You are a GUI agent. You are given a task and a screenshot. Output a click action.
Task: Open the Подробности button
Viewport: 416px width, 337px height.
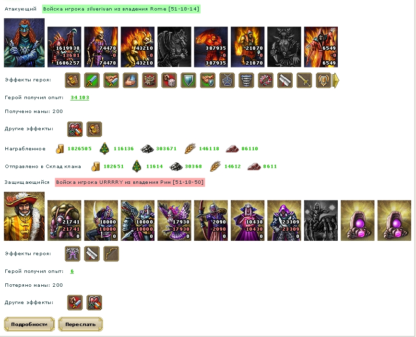29,324
